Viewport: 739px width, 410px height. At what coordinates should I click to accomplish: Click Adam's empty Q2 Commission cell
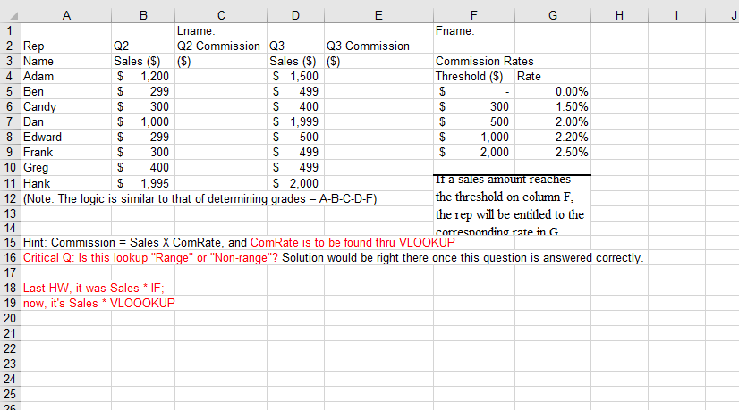point(221,76)
